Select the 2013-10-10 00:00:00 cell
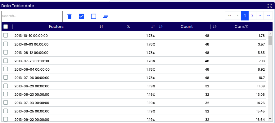Screen dimensions: 275x123 (31, 36)
